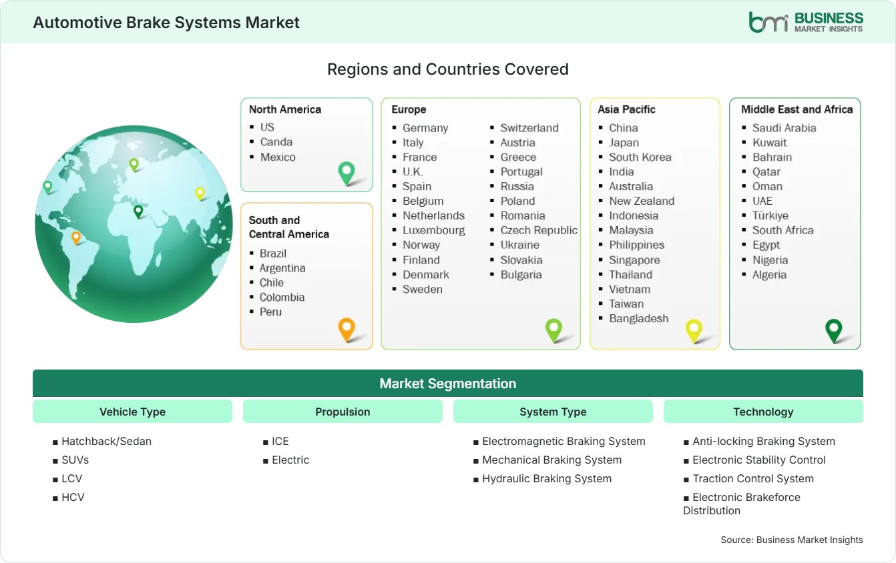Click the Market Segmentation banner

coord(448,384)
